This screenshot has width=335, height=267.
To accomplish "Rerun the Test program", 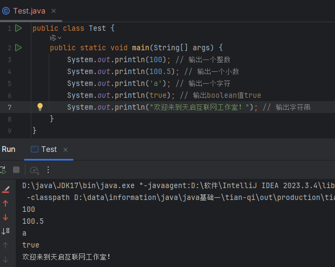I will tap(3, 170).
